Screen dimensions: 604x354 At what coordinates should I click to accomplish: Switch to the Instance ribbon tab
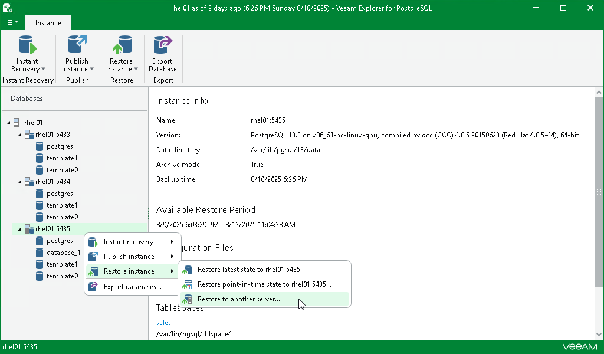pyautogui.click(x=48, y=23)
